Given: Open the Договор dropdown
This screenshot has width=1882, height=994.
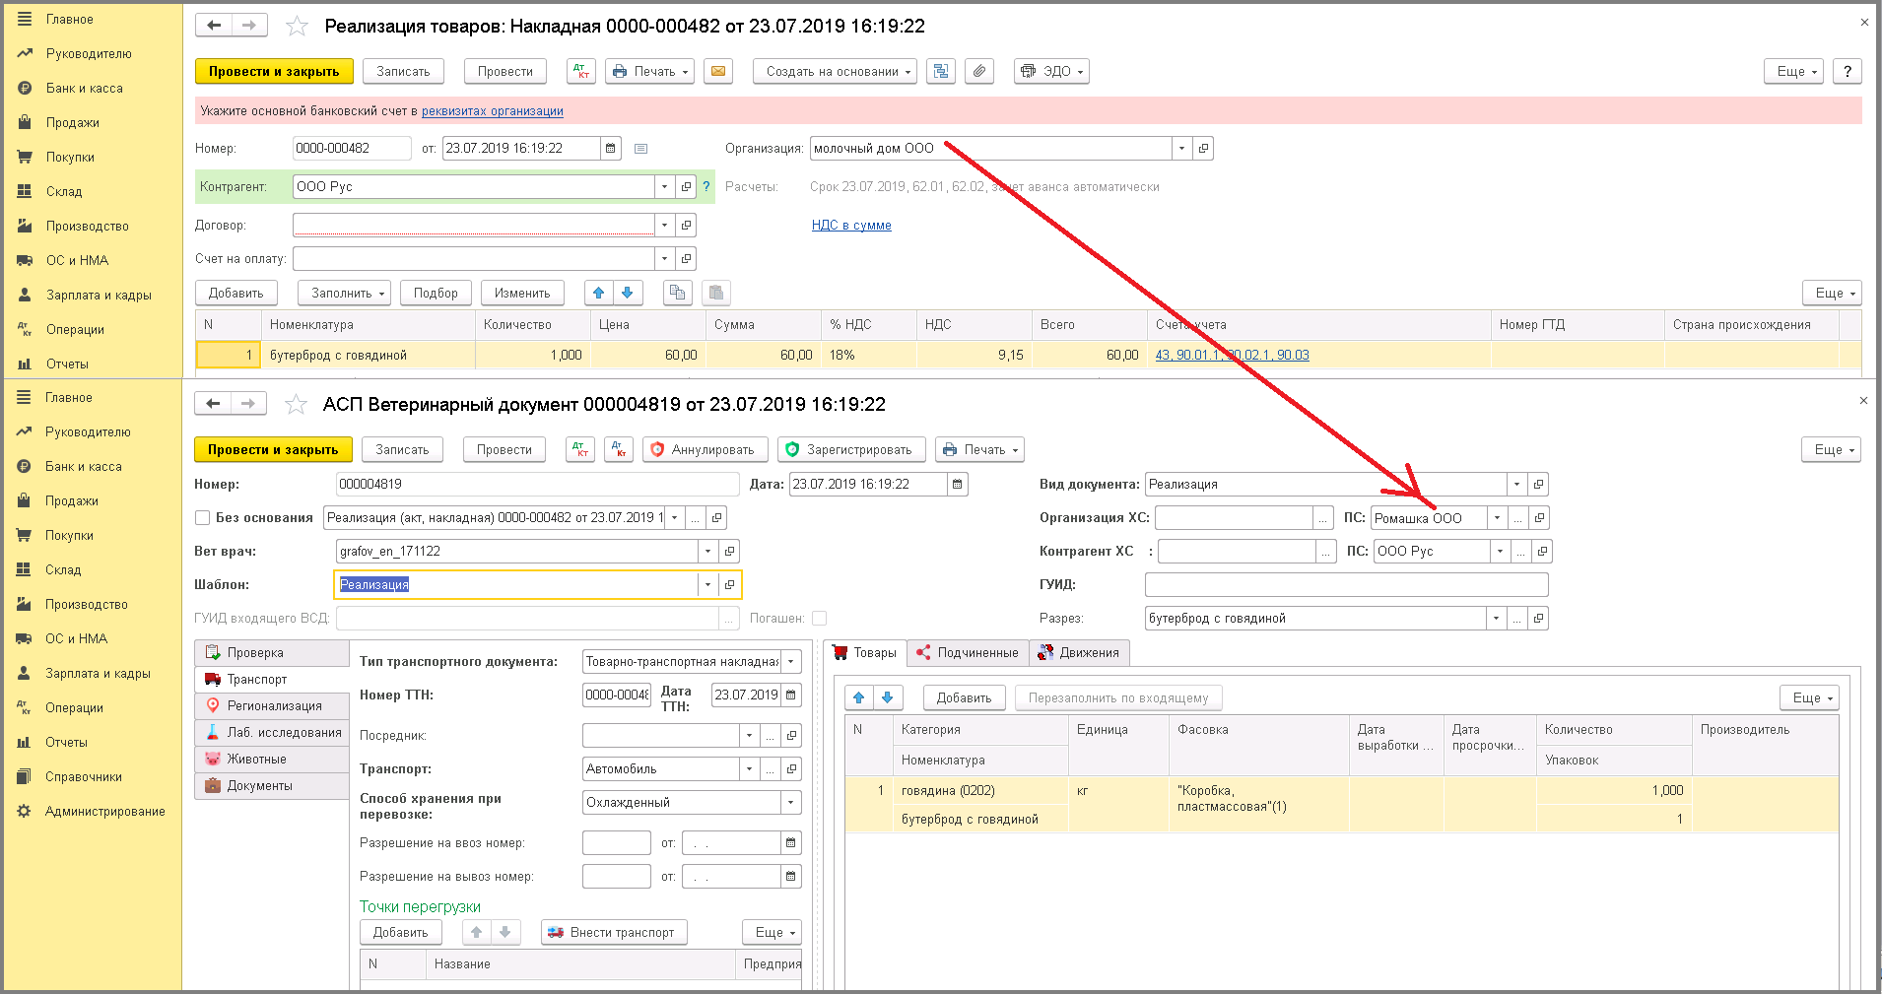Looking at the screenshot, I should [665, 225].
